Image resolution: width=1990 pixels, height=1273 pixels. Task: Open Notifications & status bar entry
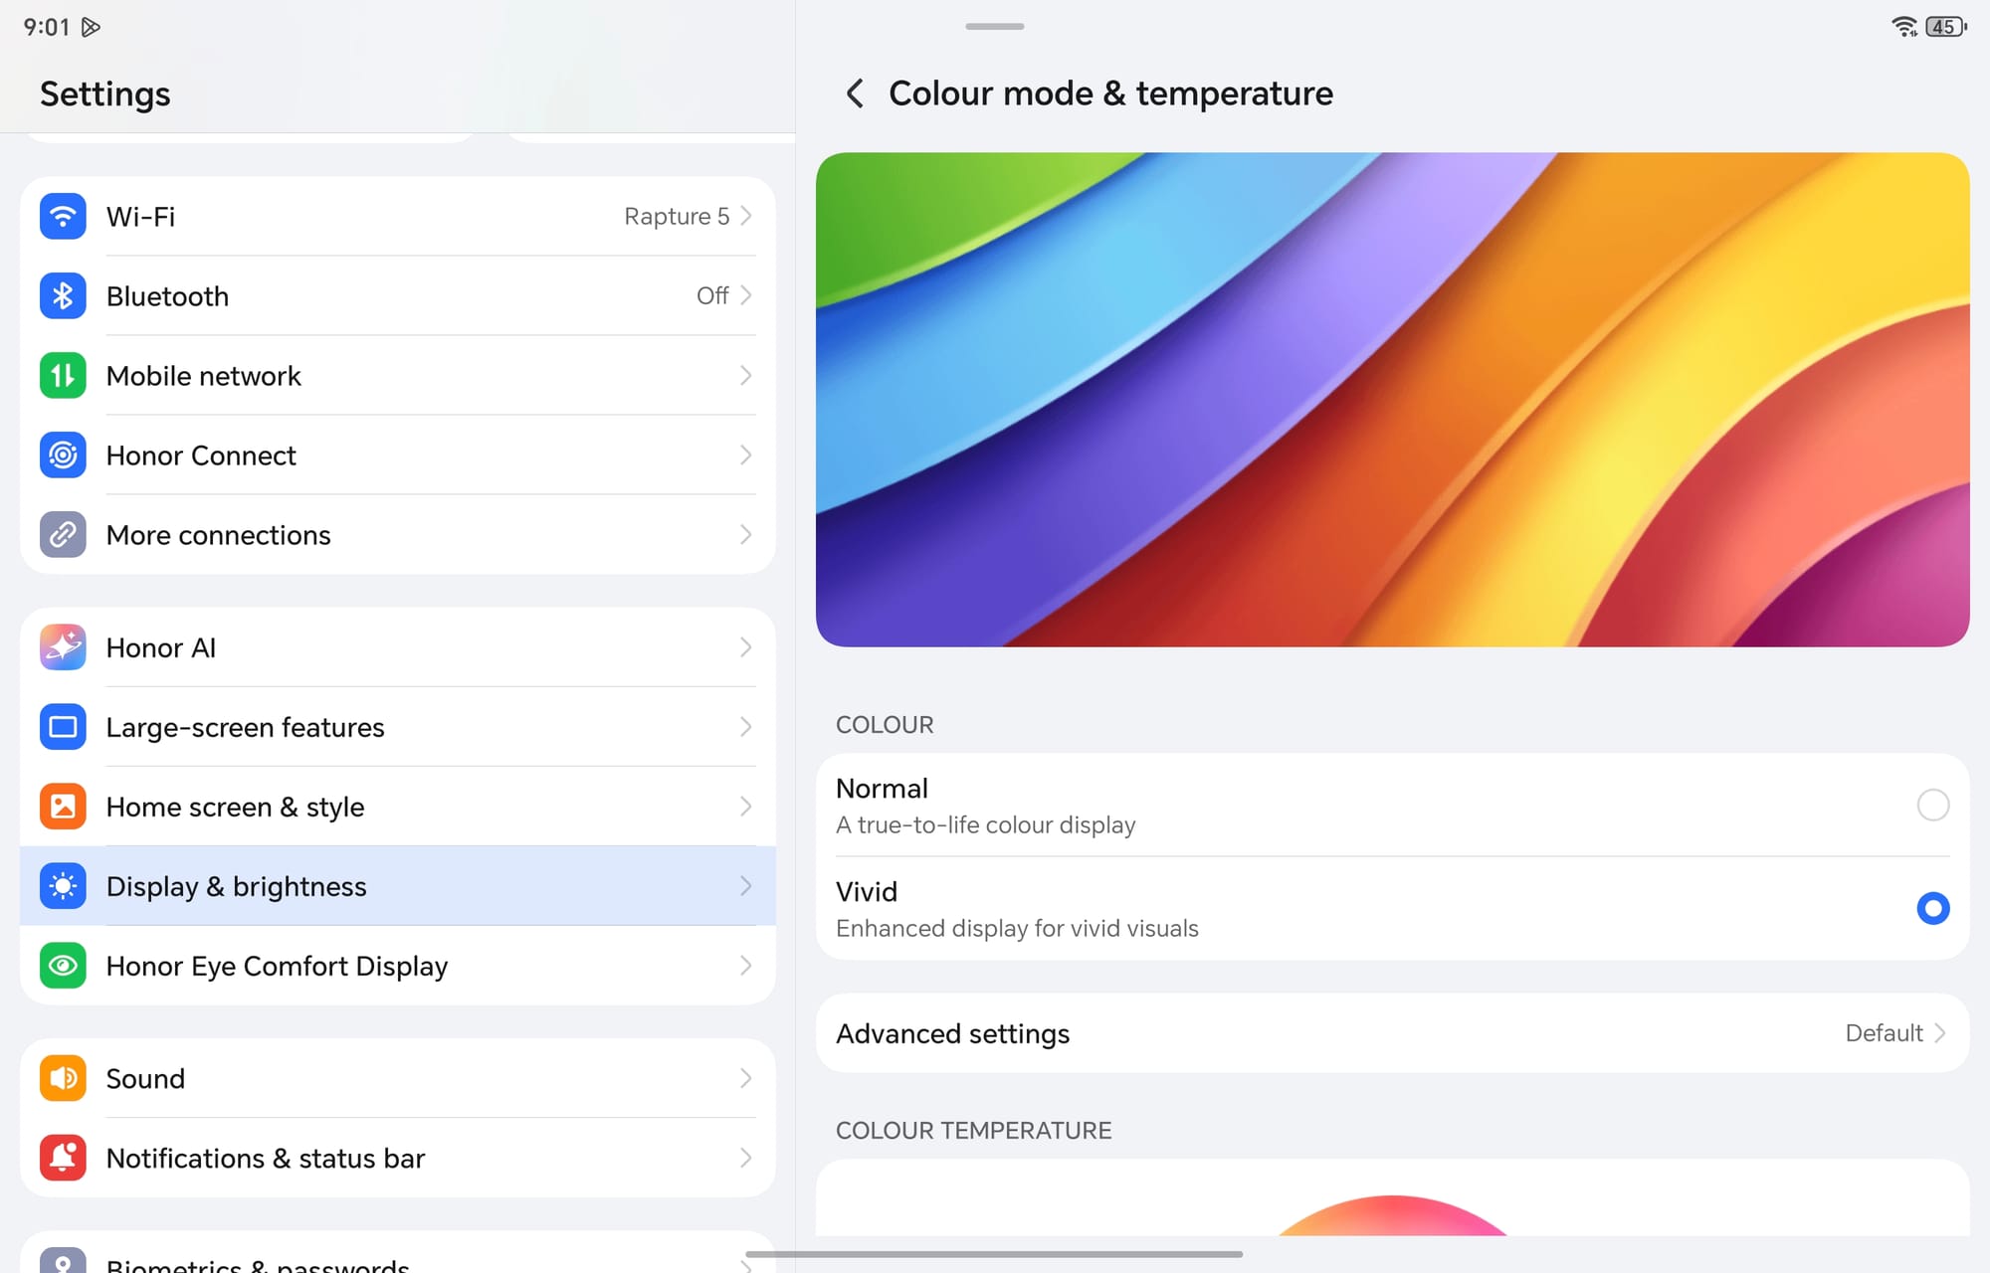[x=398, y=1158]
